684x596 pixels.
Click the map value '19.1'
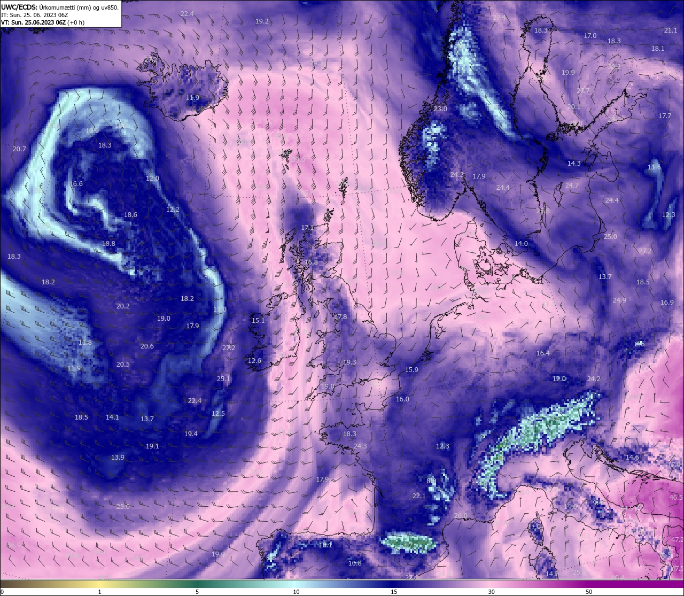point(152,446)
